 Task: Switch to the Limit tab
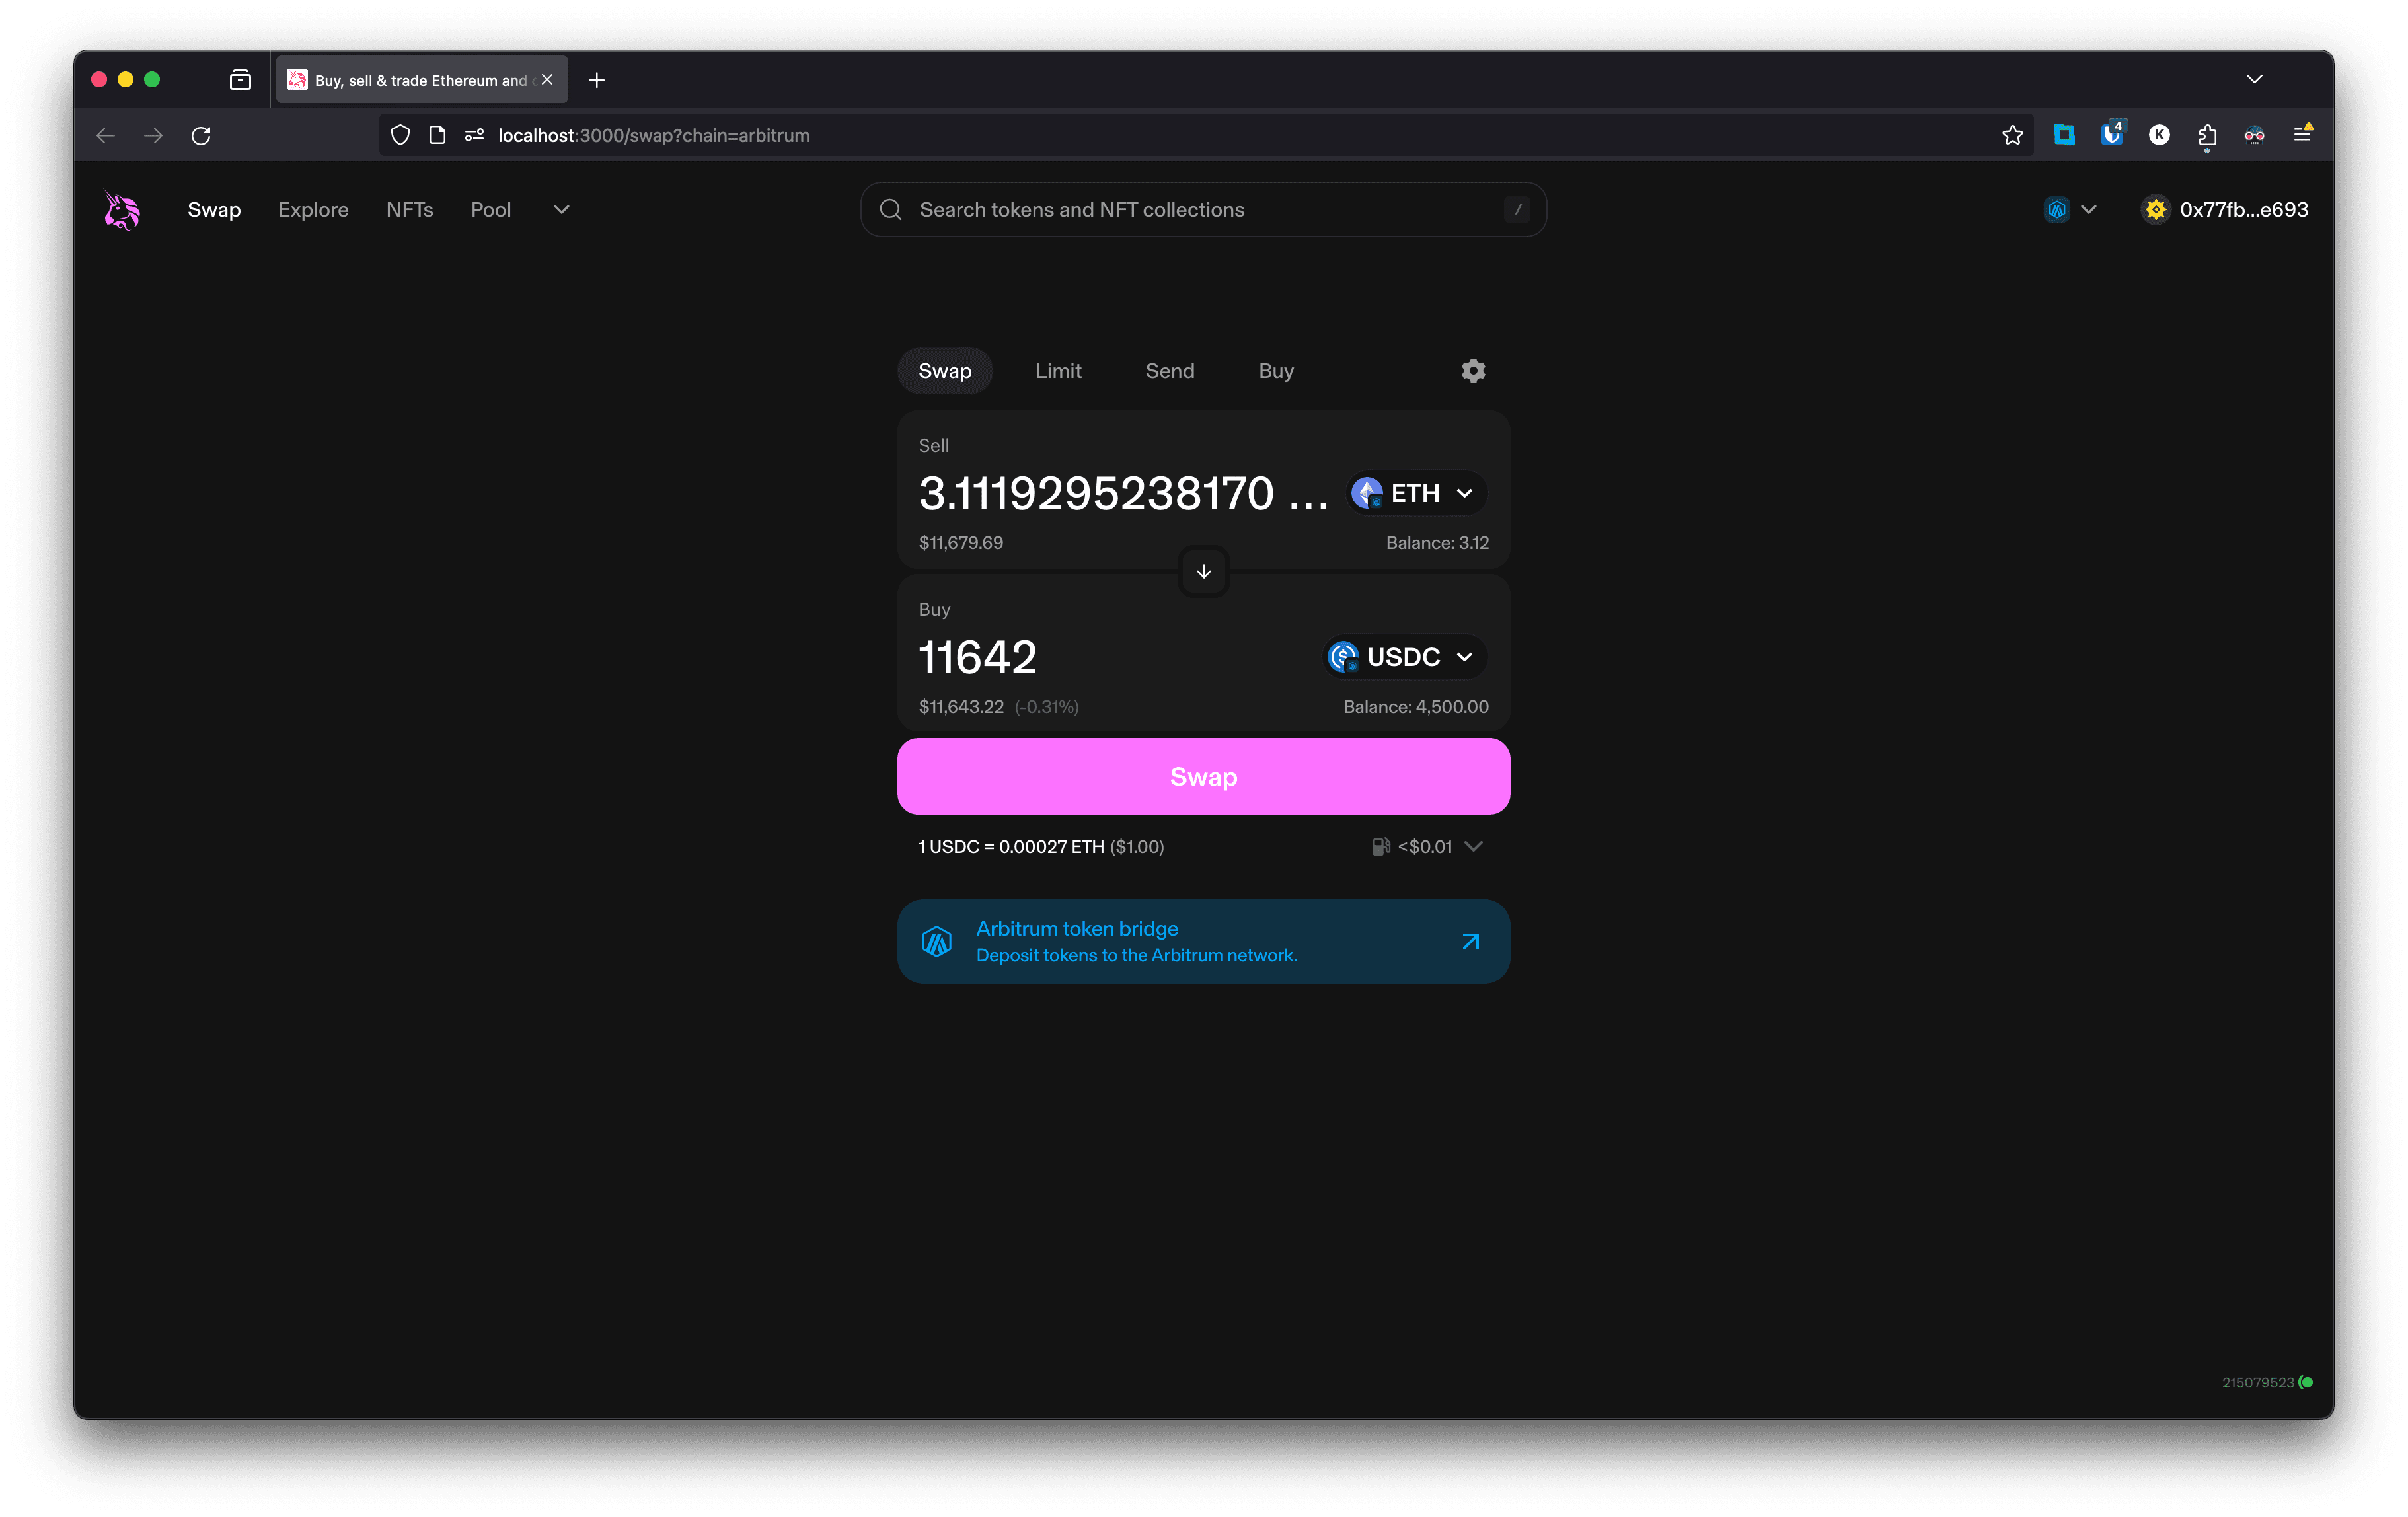click(1058, 371)
